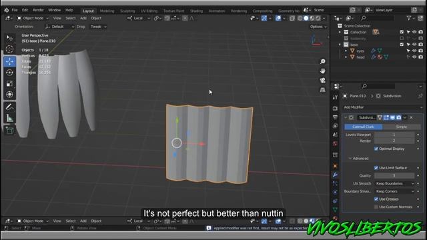Image resolution: width=427 pixels, height=240 pixels.
Task: Activate the Scale tool
Action: (10, 83)
